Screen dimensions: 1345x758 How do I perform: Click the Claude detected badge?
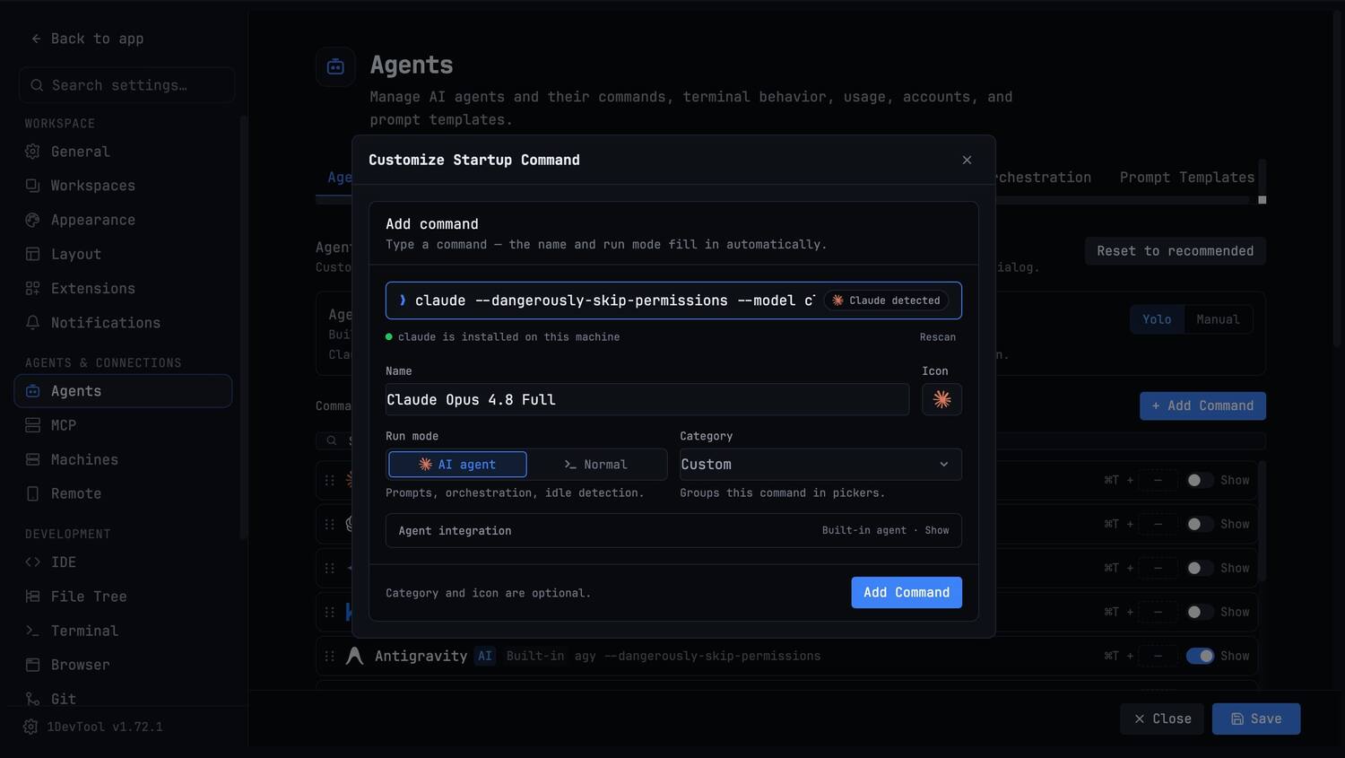(887, 301)
